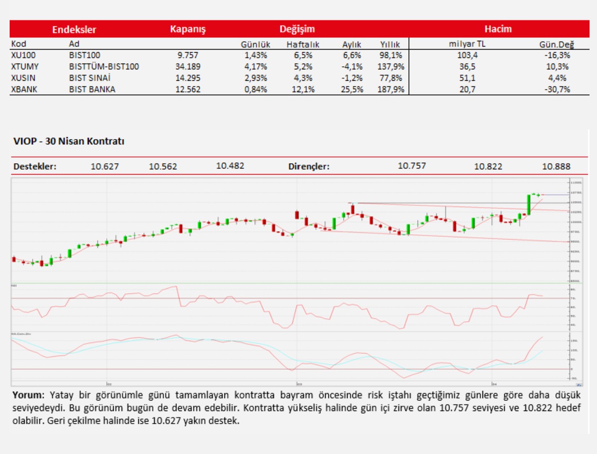
Task: Select support level 10.482
Action: [x=230, y=166]
